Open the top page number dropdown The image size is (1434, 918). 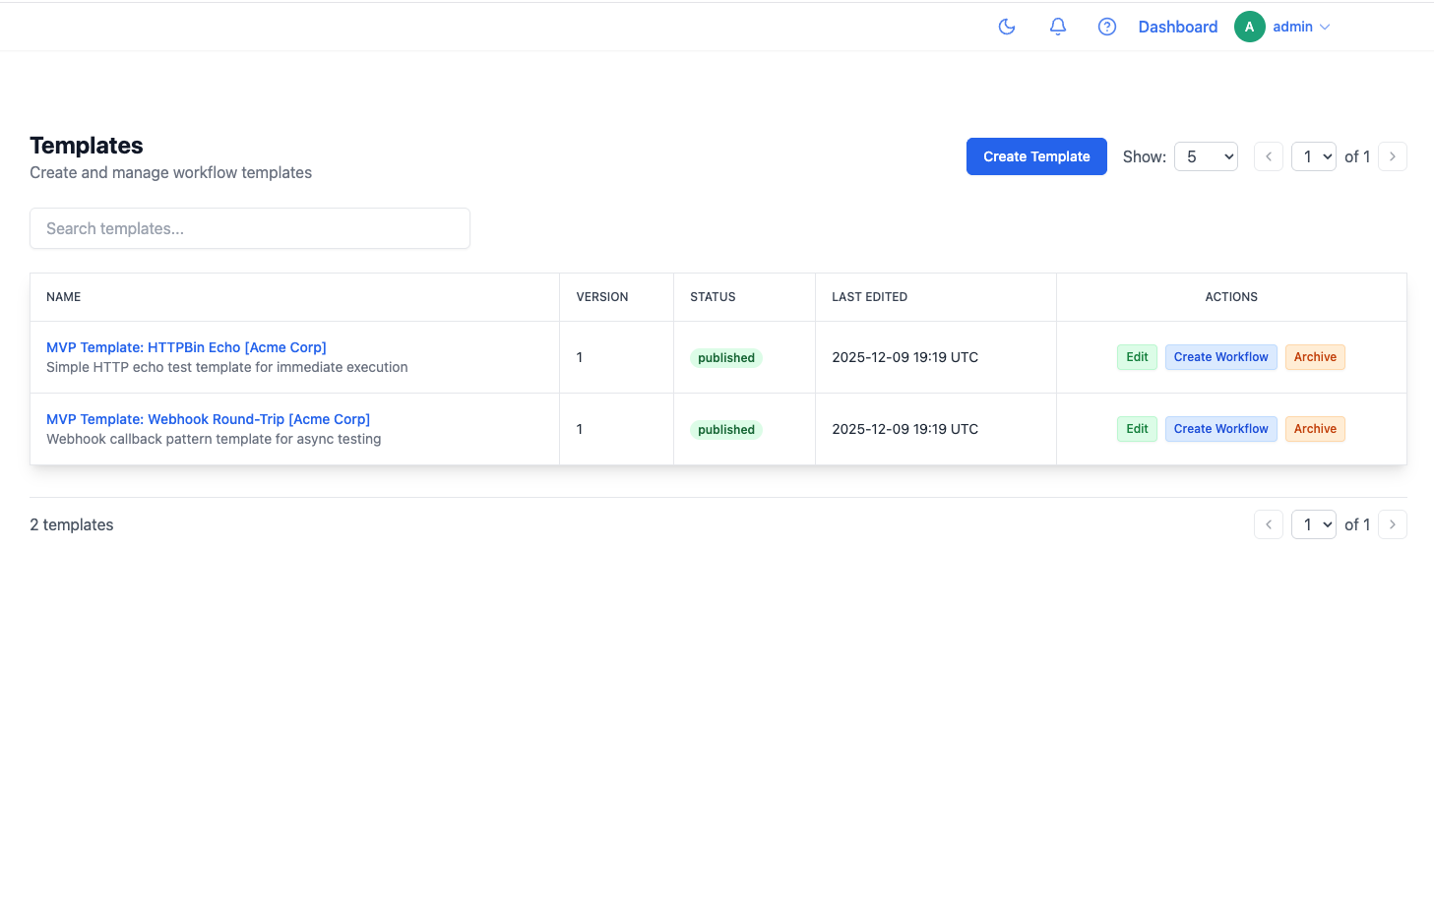(x=1314, y=156)
